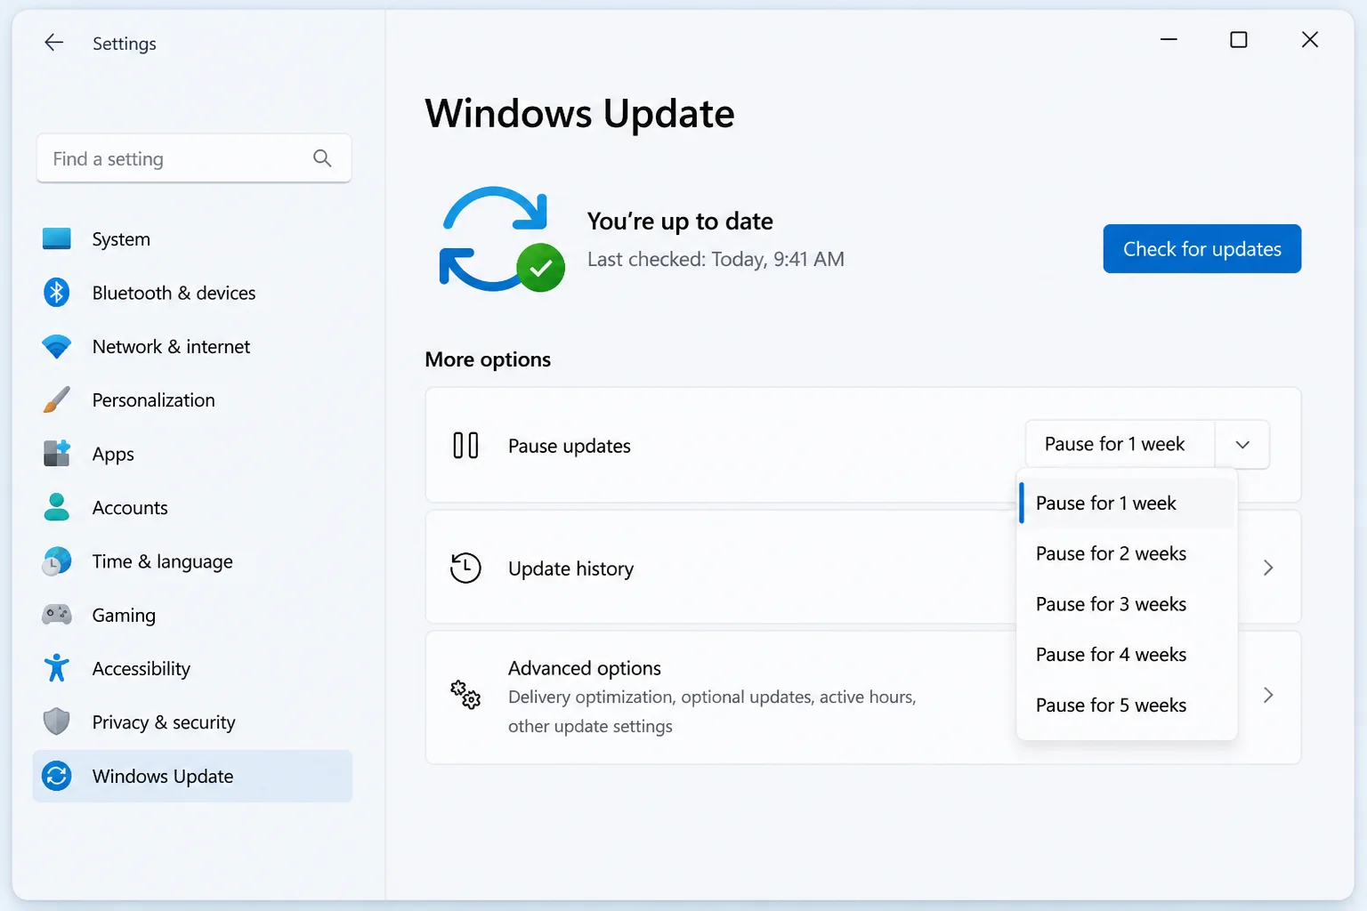
Task: Click the Delivery optimization description text
Action: pyautogui.click(x=712, y=712)
